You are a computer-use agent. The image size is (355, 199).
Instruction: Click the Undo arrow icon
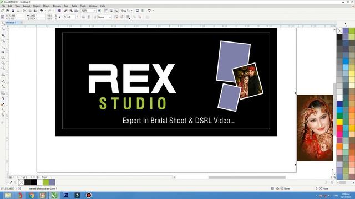(42, 11)
